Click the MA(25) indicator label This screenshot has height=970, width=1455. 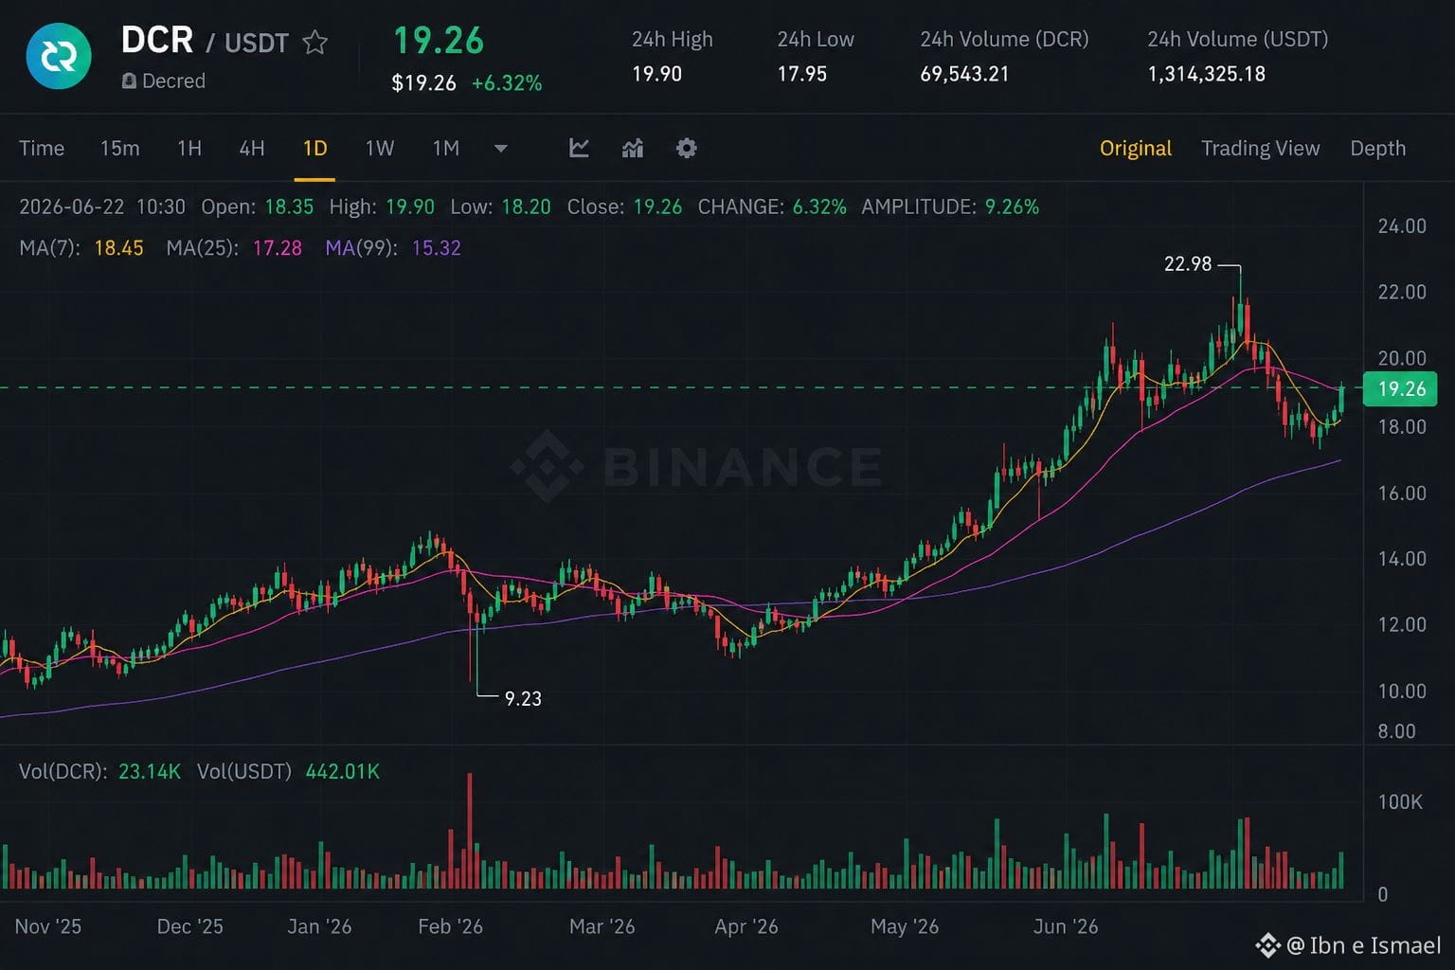(x=202, y=248)
